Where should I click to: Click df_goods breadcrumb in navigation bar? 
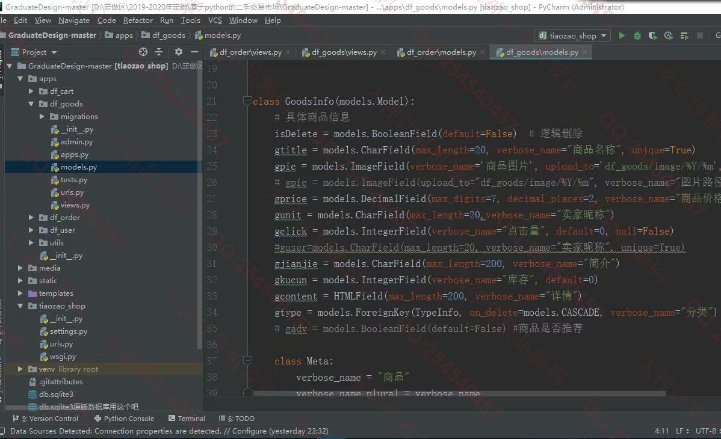pos(163,35)
